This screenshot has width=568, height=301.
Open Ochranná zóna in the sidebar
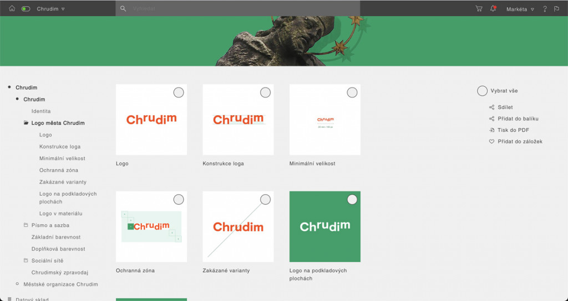[58, 170]
